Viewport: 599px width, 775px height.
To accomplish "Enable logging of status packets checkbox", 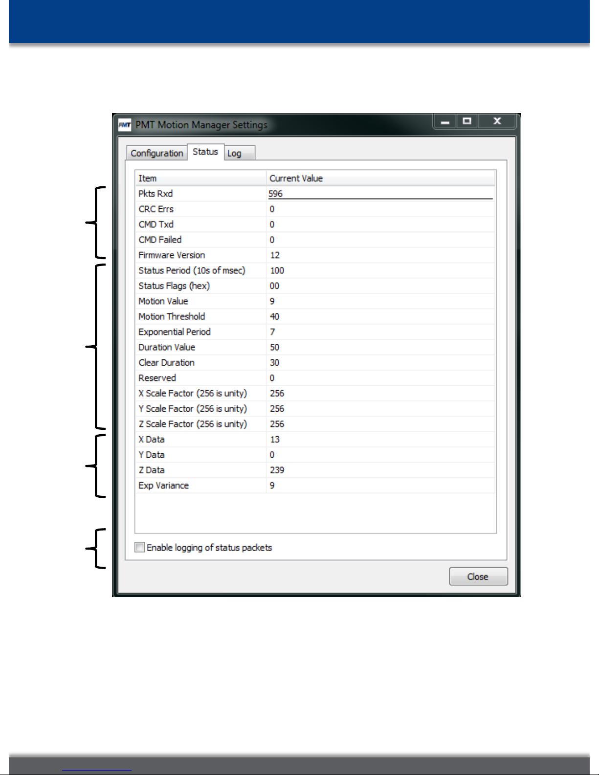I will click(140, 547).
